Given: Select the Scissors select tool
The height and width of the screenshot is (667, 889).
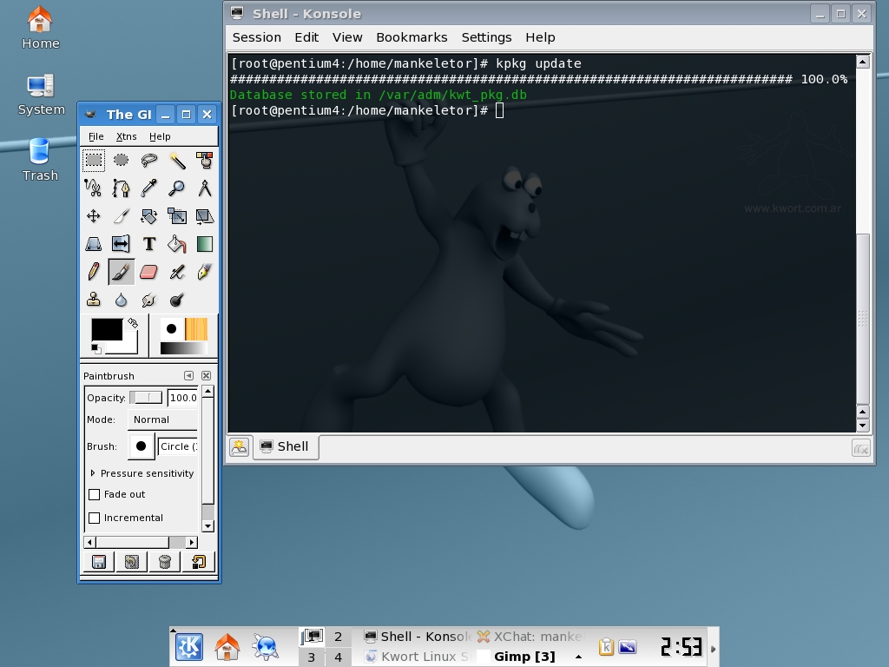Looking at the screenshot, I should 94,188.
